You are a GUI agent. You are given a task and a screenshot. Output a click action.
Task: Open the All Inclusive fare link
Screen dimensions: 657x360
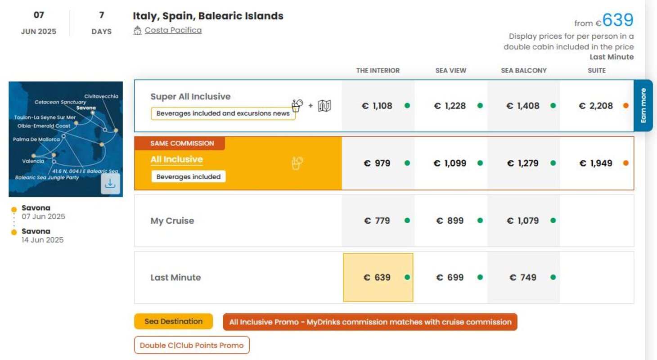click(176, 159)
